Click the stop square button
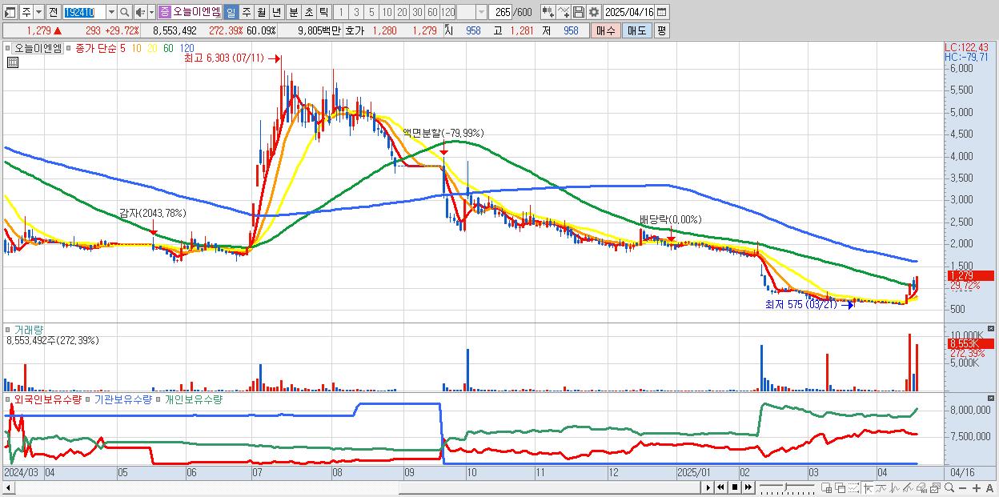The width and height of the screenshot is (999, 497). click(x=734, y=487)
